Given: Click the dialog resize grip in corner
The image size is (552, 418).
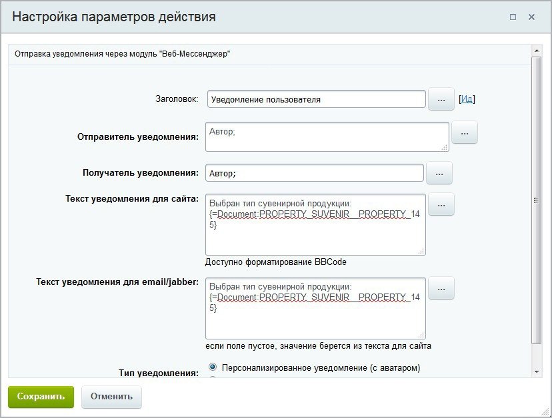Looking at the screenshot, I should click(545, 411).
